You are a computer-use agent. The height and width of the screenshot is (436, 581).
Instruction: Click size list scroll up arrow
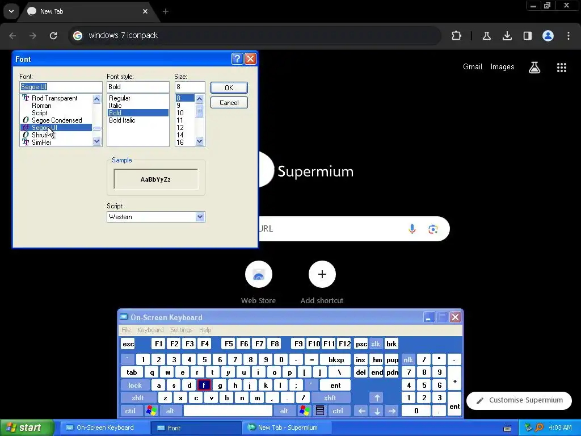click(x=199, y=99)
